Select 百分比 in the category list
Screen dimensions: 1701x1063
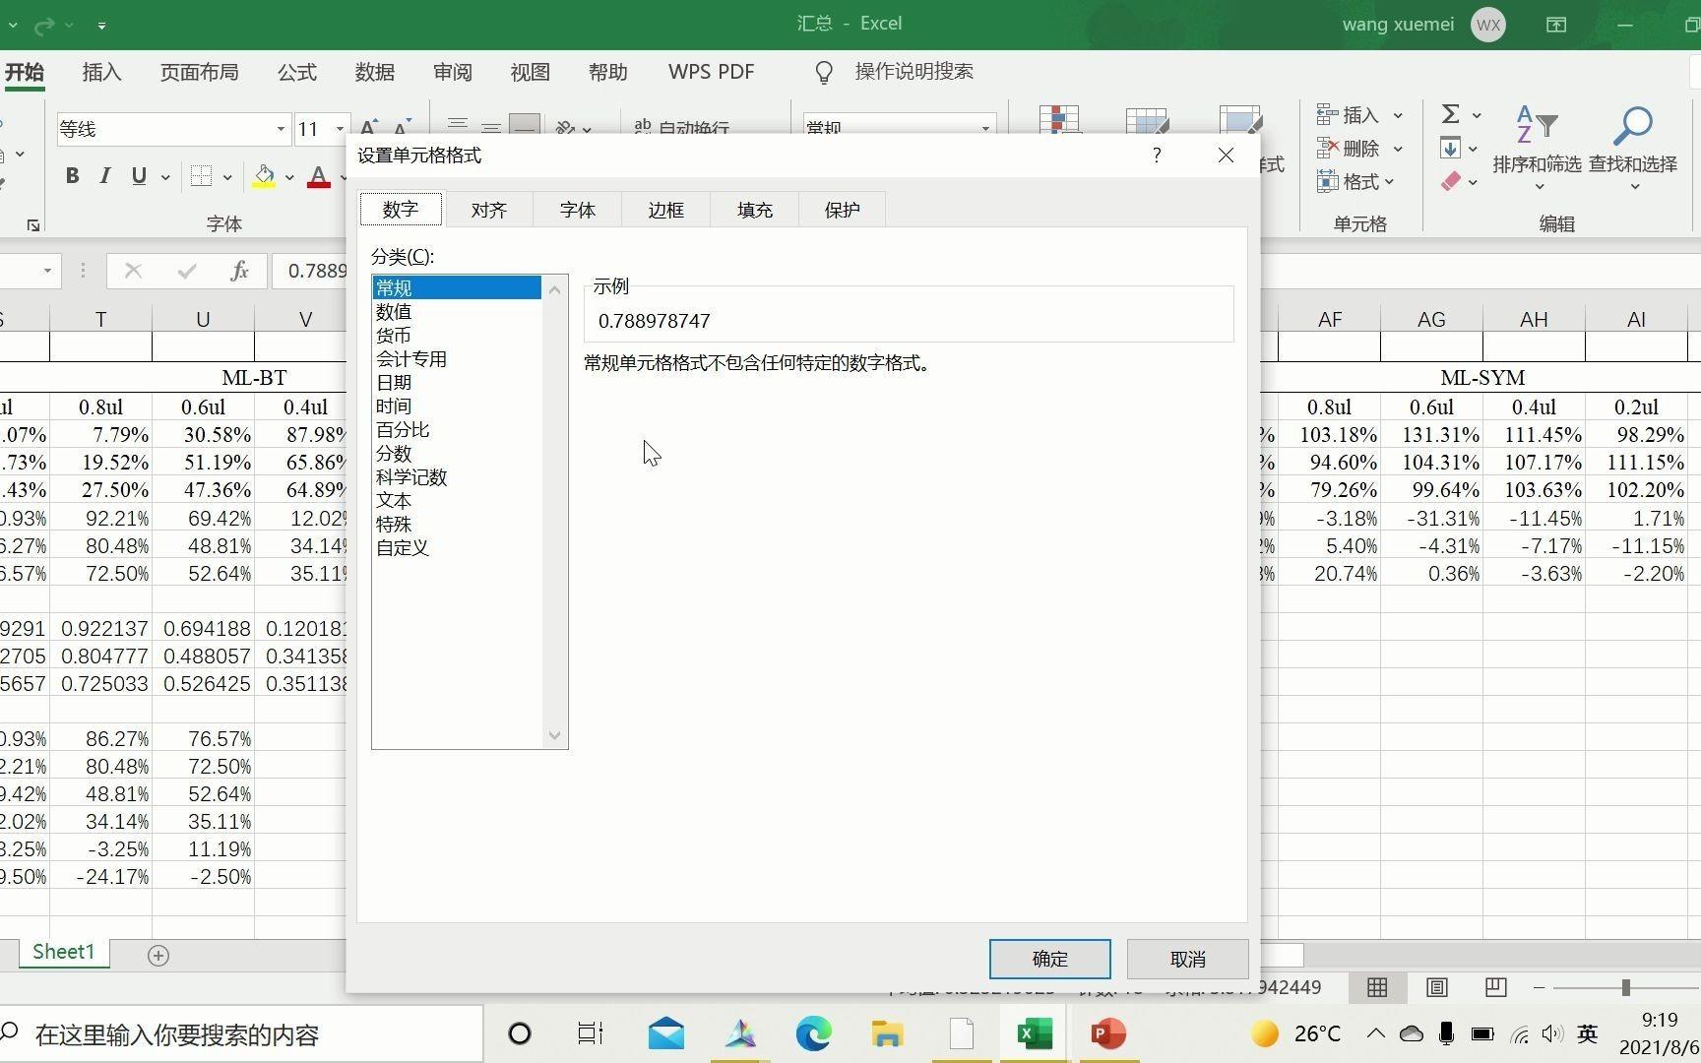404,429
